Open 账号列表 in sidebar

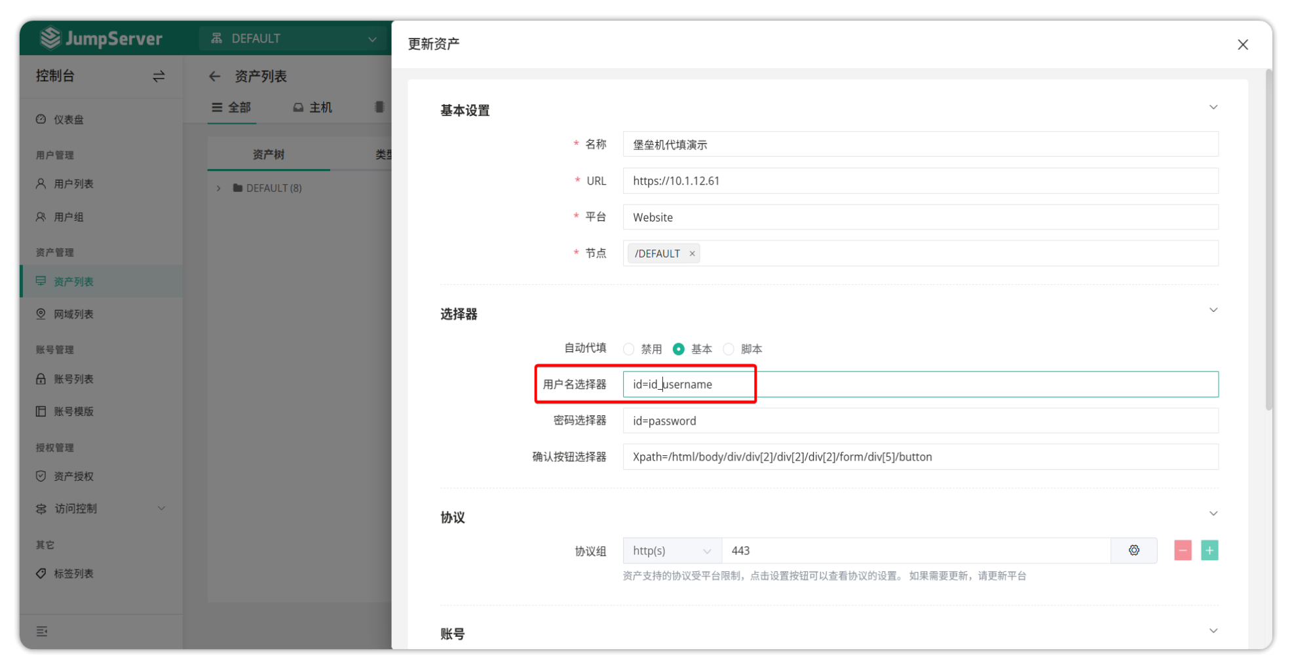pyautogui.click(x=73, y=379)
